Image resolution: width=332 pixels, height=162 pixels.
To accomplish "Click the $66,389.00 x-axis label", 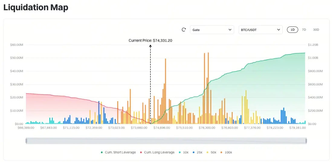I will (26, 128).
